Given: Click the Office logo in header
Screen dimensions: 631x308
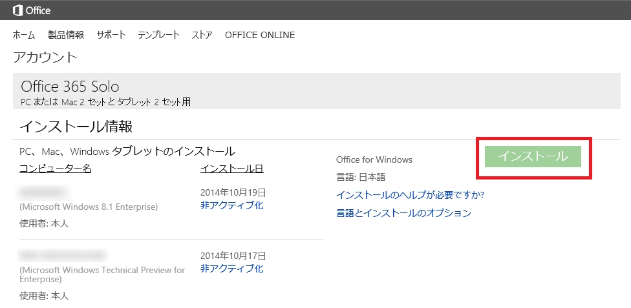Looking at the screenshot, I should [32, 10].
